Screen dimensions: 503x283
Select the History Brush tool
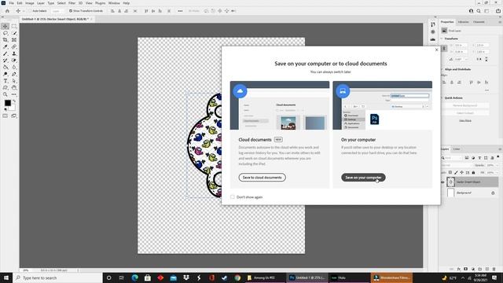click(6, 61)
